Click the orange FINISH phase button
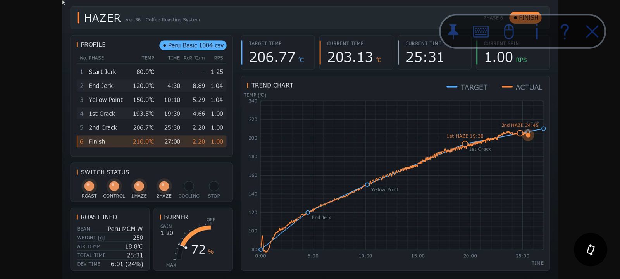The height and width of the screenshot is (279, 620). point(525,18)
